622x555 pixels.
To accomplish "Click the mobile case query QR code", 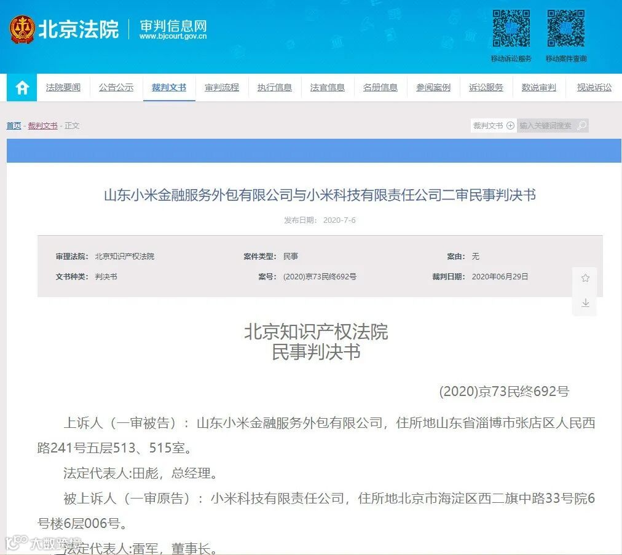I will click(x=565, y=28).
